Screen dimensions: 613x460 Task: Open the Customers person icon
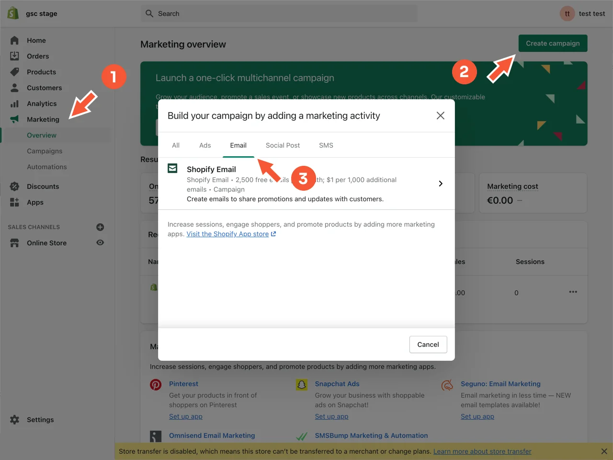pos(14,88)
